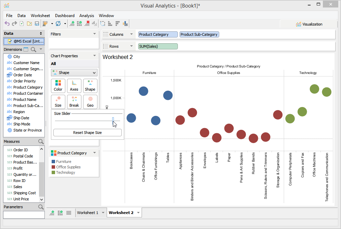Screen dimensions: 341x229
Task: Open the Product Category legend dropdown
Action: (94, 153)
